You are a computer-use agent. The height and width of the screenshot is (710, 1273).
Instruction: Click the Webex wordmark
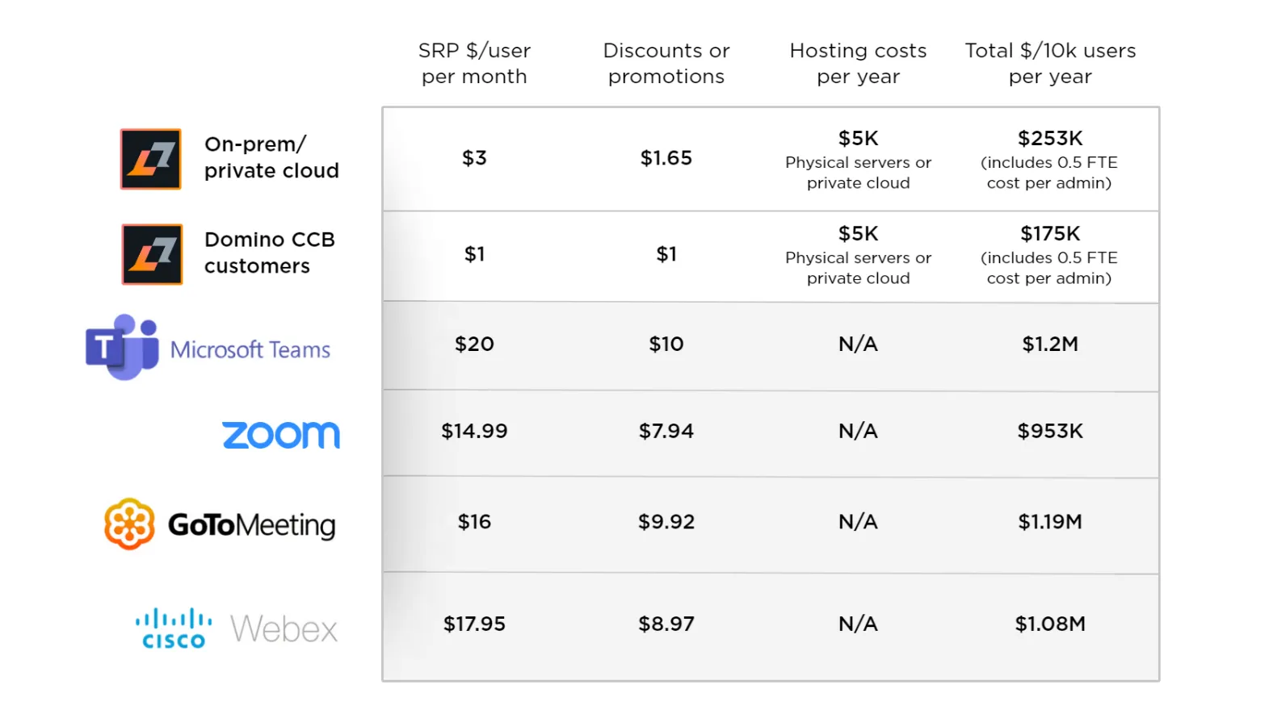pos(284,629)
